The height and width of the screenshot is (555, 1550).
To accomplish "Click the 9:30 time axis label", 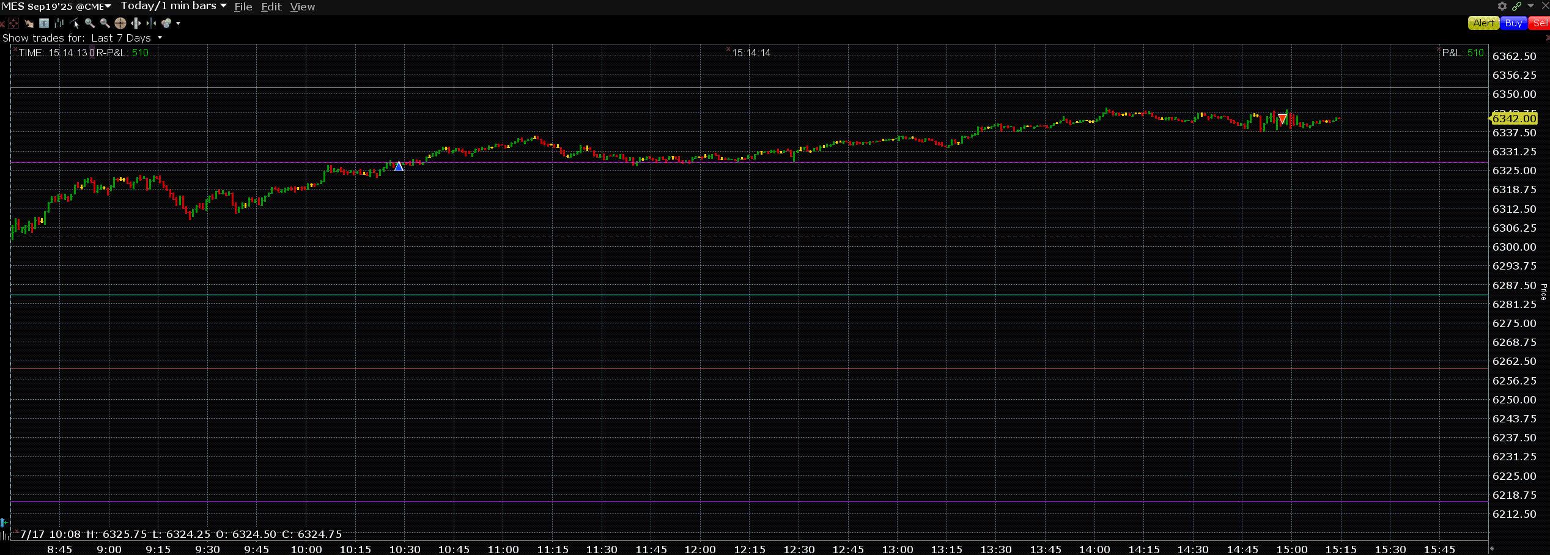I will tap(207, 549).
